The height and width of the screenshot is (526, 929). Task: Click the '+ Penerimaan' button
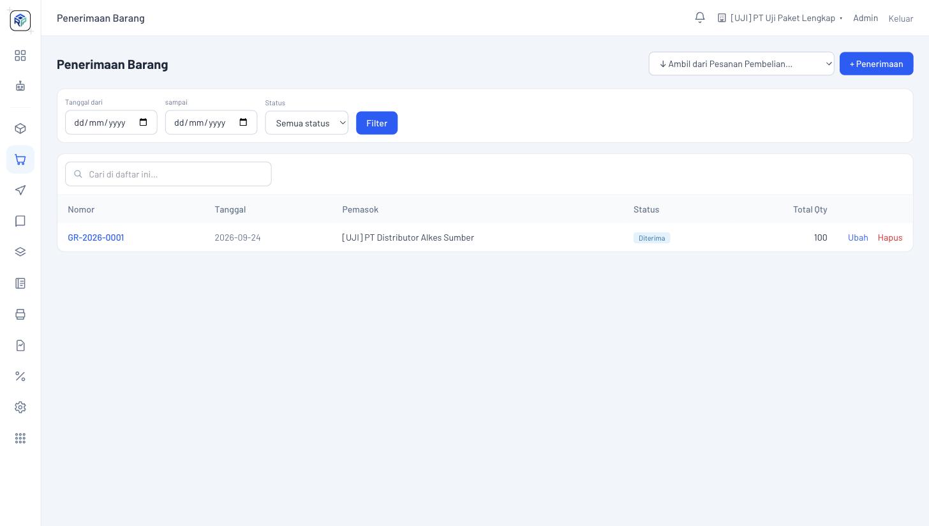pyautogui.click(x=876, y=64)
